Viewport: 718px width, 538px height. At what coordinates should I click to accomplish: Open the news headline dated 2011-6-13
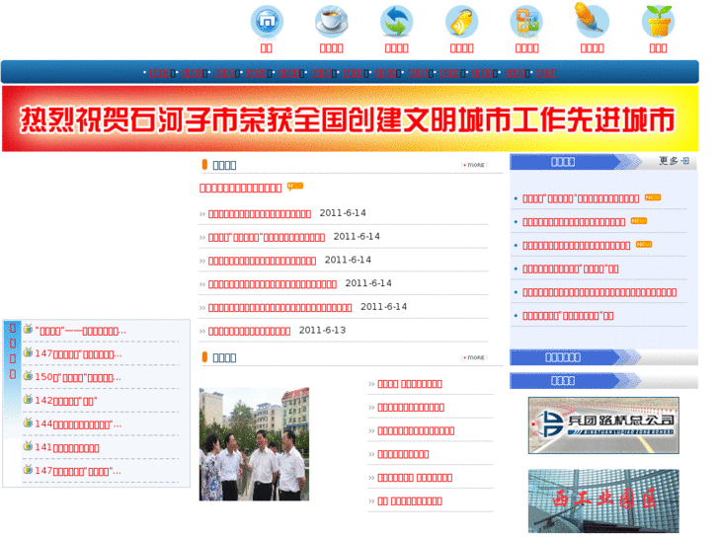250,331
